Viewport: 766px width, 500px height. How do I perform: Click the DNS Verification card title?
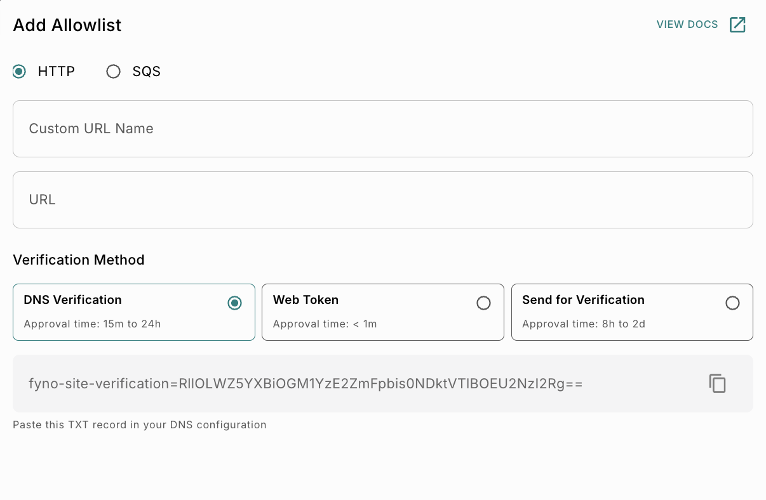72,299
